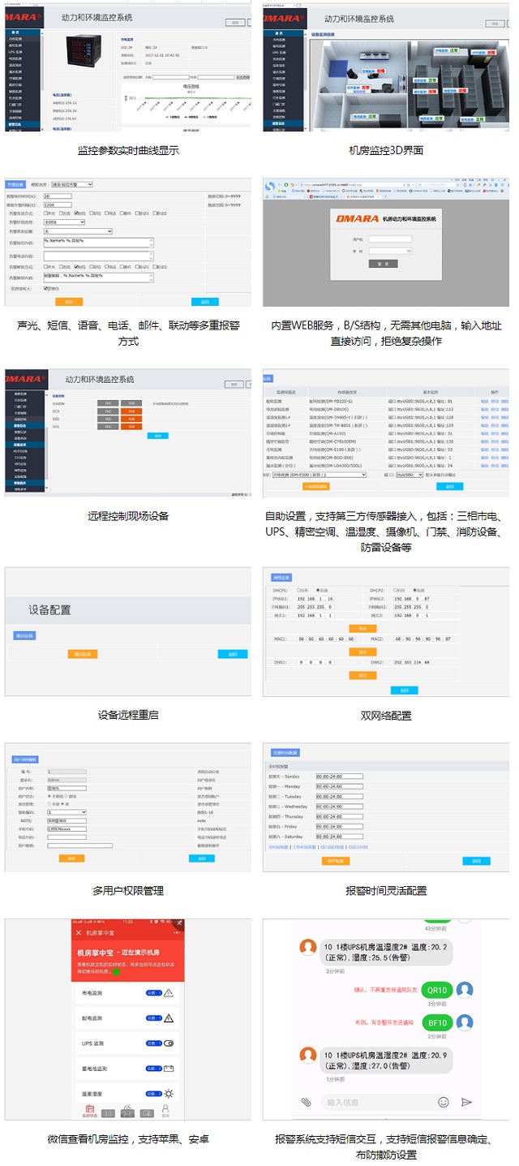Click the DMARA logo on the login page
Viewport: 519px width, 1166px height.
click(358, 219)
